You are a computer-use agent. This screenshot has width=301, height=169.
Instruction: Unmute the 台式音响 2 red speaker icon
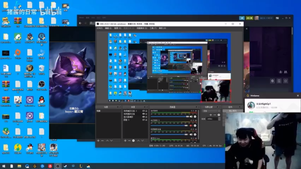191,125
